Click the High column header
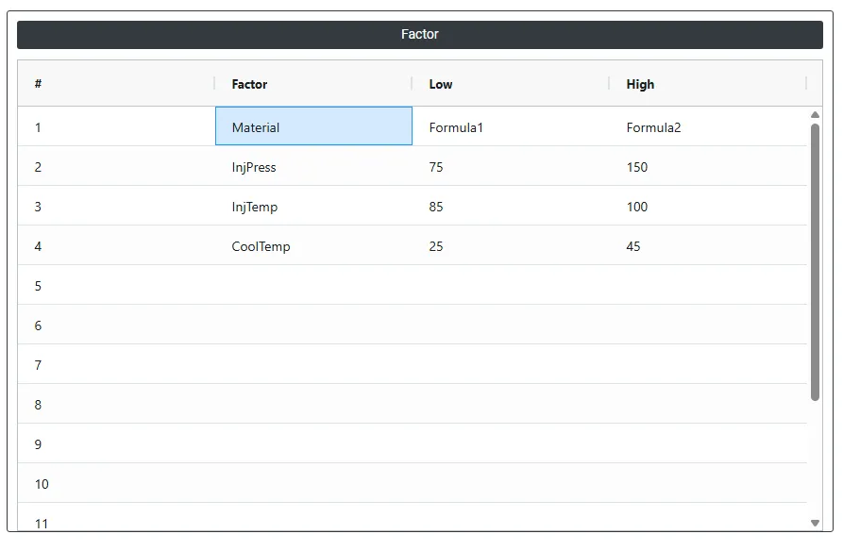The image size is (843, 551). pyautogui.click(x=708, y=83)
